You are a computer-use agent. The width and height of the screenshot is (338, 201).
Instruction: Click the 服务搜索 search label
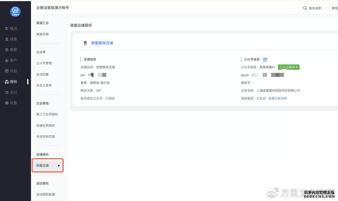click(315, 8)
